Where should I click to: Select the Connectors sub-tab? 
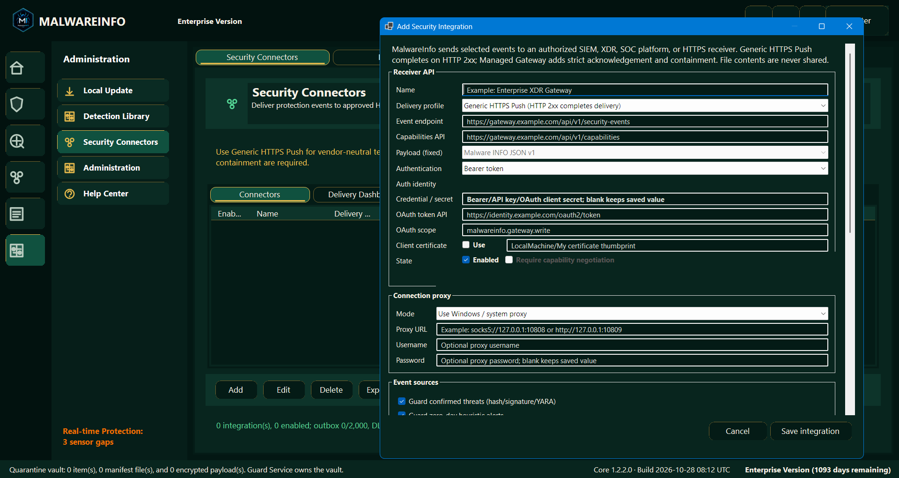click(x=260, y=194)
